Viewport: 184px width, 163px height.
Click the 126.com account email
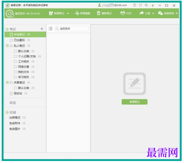(115, 5)
